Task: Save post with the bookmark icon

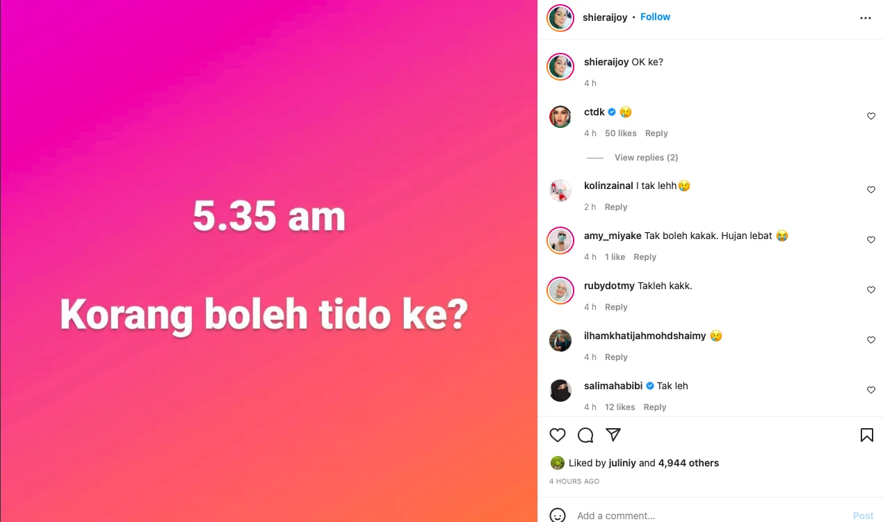Action: (867, 435)
